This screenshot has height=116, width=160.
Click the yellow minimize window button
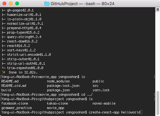tap(11, 3)
